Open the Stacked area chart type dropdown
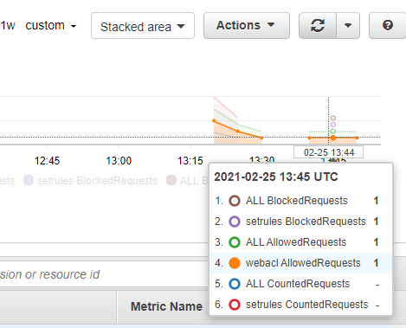Screen dimensions: 406x328 [143, 26]
